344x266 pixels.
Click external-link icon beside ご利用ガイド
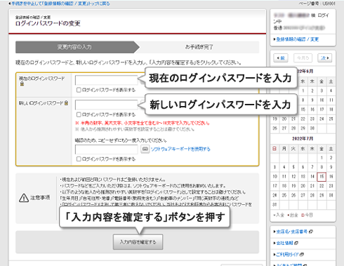pos(302,254)
